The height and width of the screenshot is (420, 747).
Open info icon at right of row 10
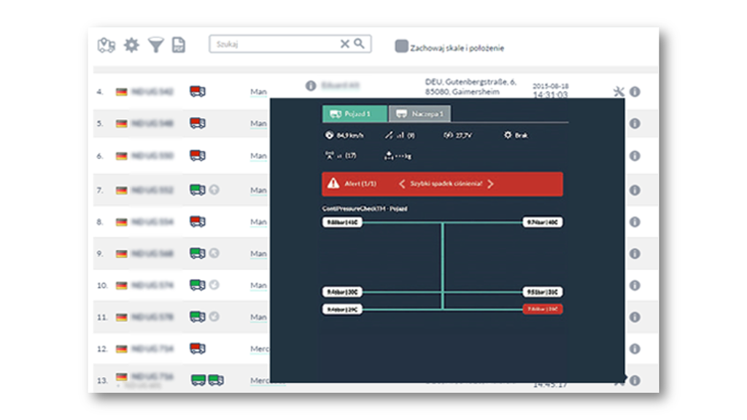point(635,285)
